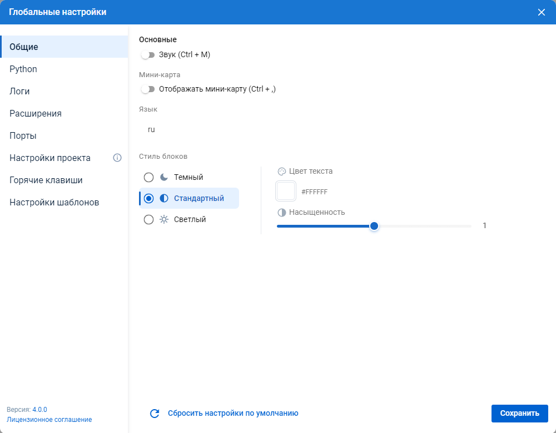556x433 pixels.
Task: Click the sun icon for Светлый style
Action: click(x=164, y=219)
